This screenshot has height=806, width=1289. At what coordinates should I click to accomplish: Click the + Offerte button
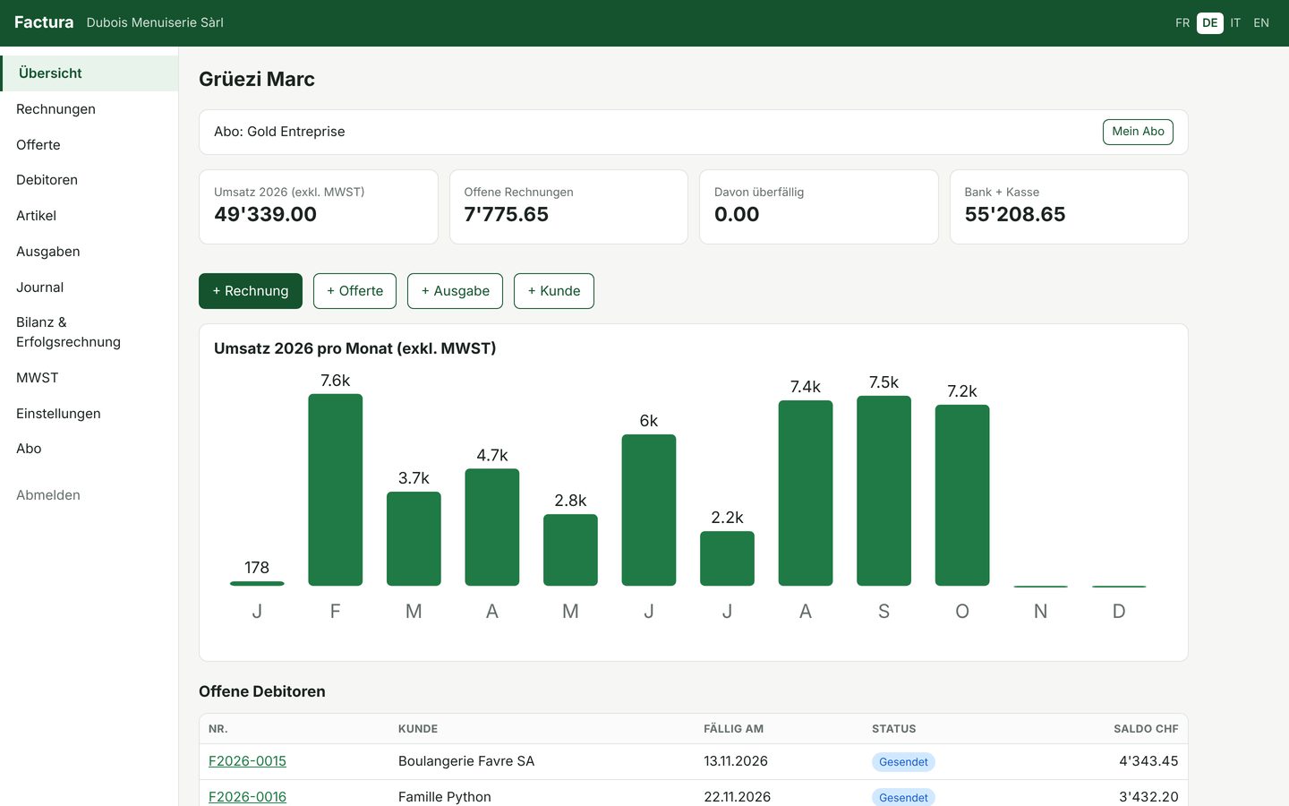coord(354,291)
